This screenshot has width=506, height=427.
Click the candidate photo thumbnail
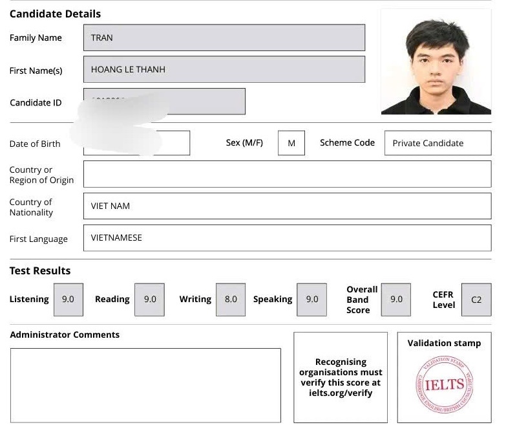pyautogui.click(x=436, y=62)
